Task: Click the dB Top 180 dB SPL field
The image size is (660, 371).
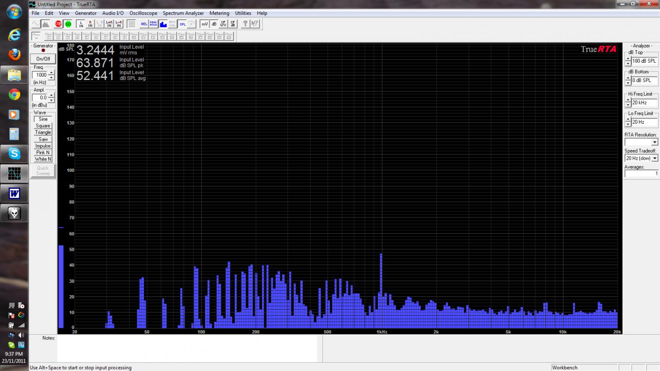Action: point(644,61)
